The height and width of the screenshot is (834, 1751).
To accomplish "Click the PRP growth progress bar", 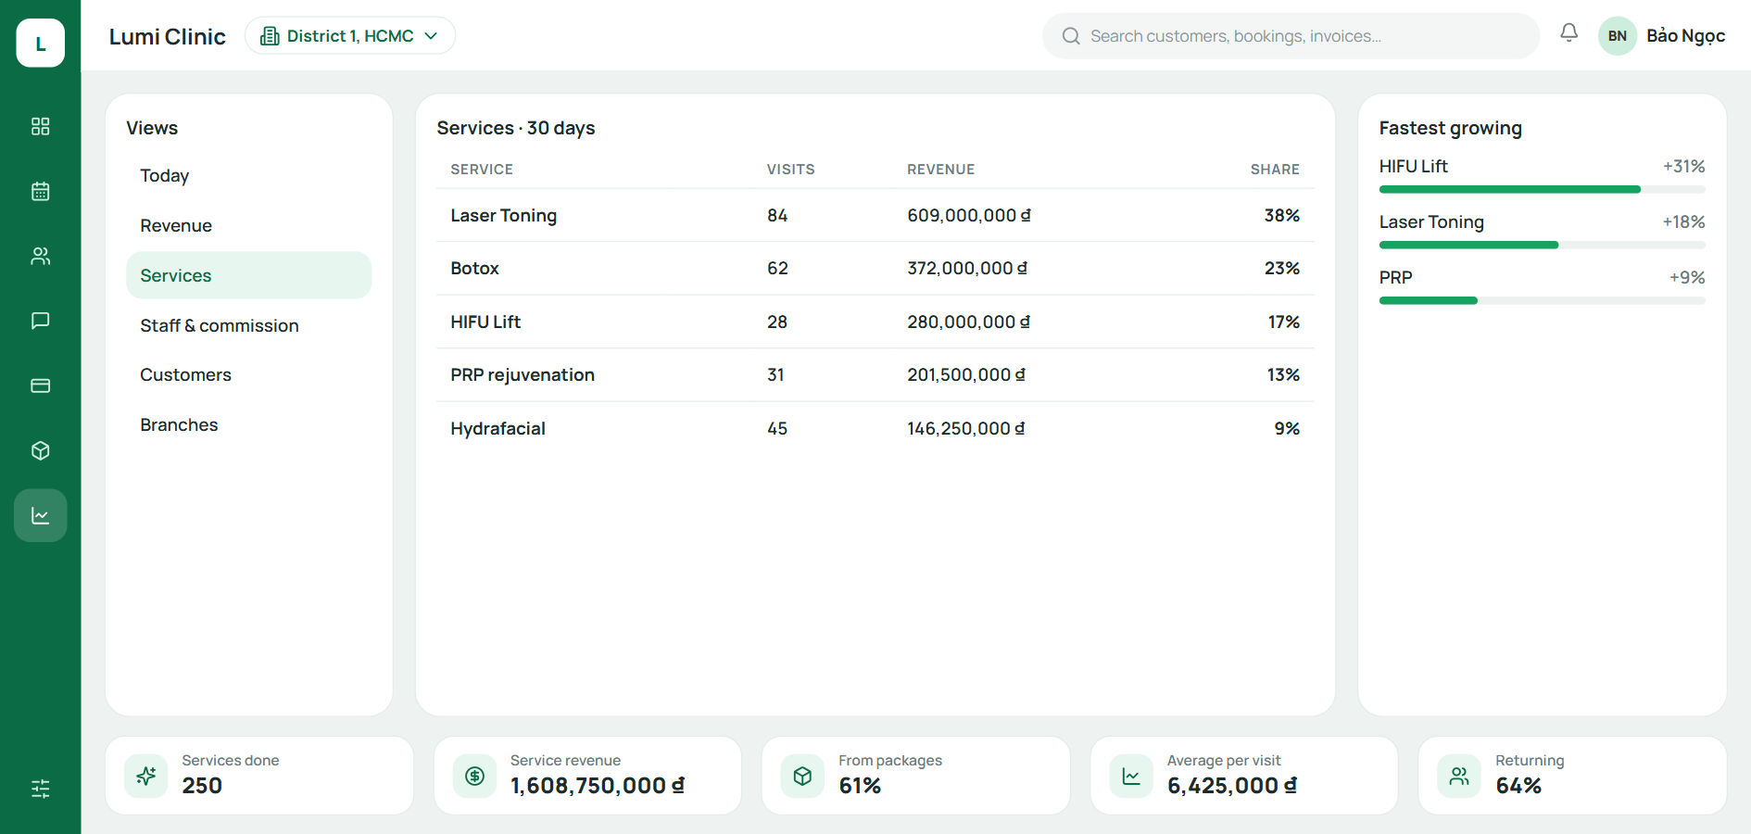I will click(1542, 300).
